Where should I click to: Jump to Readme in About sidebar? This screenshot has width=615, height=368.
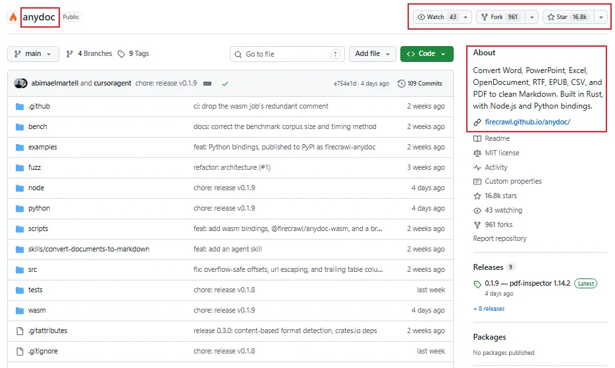pyautogui.click(x=497, y=138)
